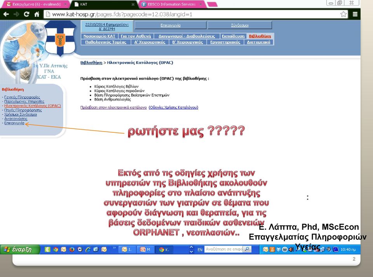Switch to the Chrome 'K.' taskbar button

[x=165, y=249]
